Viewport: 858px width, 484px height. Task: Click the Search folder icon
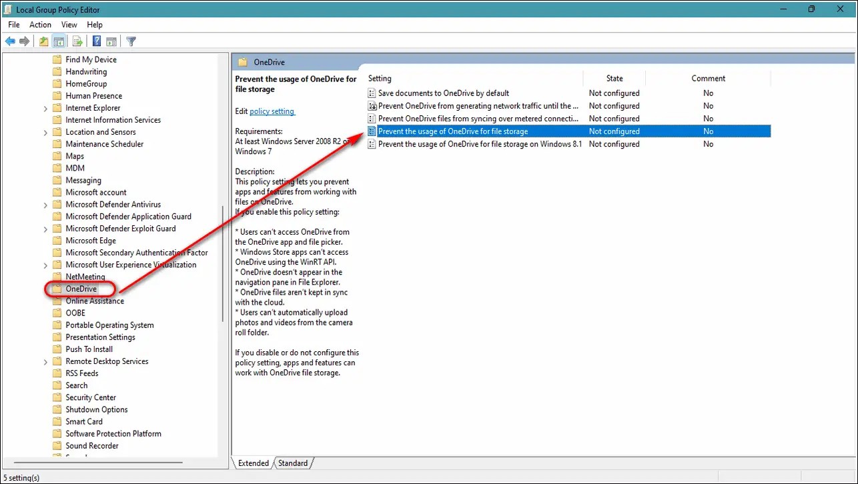tap(57, 385)
